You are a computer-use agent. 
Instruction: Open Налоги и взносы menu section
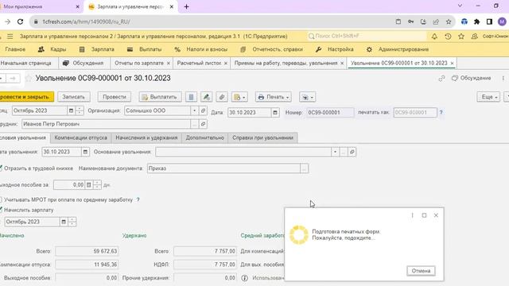(201, 49)
